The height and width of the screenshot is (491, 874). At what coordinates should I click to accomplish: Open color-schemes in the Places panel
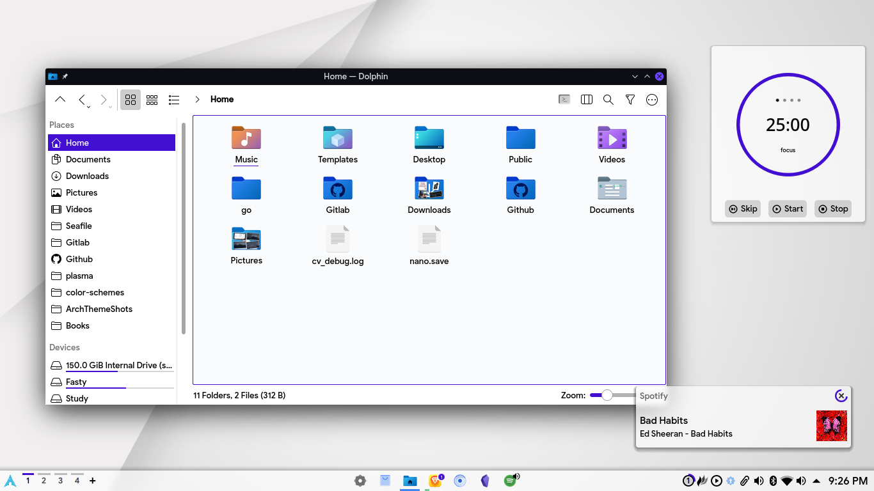pos(111,292)
